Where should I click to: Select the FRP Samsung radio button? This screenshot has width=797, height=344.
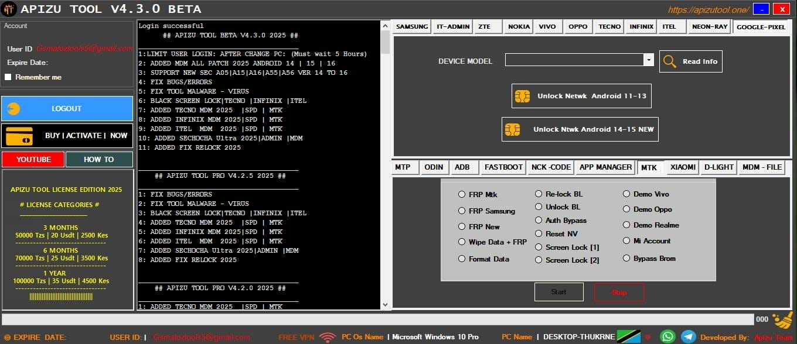click(462, 211)
